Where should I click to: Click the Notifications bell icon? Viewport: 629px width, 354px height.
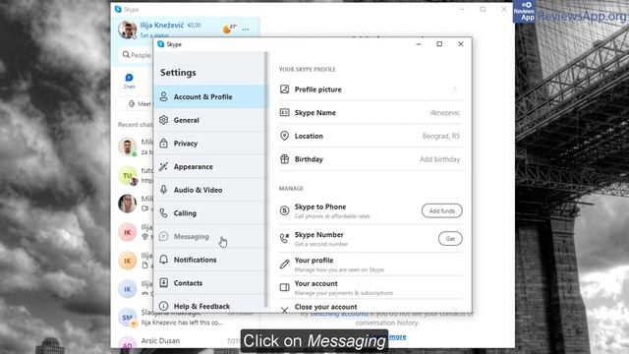coord(164,260)
